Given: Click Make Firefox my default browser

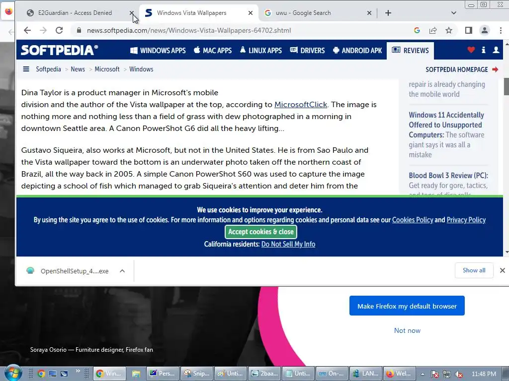Looking at the screenshot, I should pos(407,306).
